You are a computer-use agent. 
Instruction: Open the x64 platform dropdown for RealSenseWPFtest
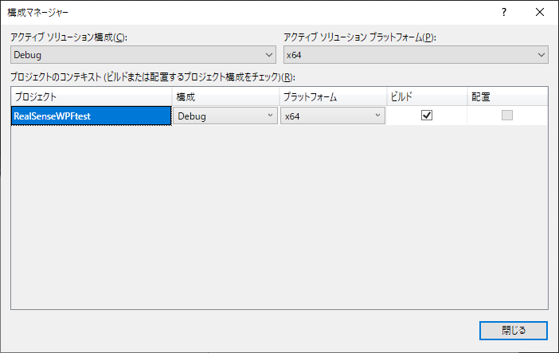(333, 116)
